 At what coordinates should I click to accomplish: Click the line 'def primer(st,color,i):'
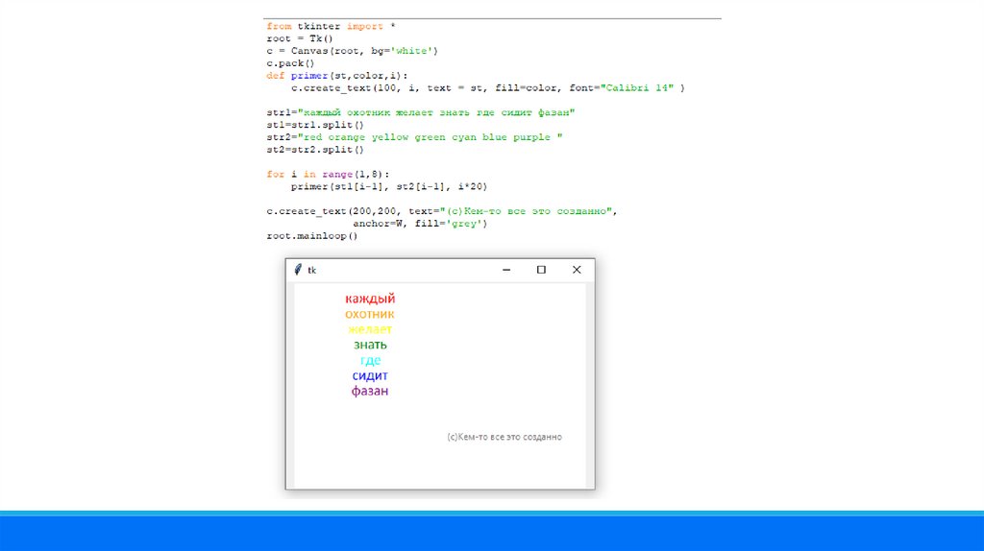coord(337,76)
